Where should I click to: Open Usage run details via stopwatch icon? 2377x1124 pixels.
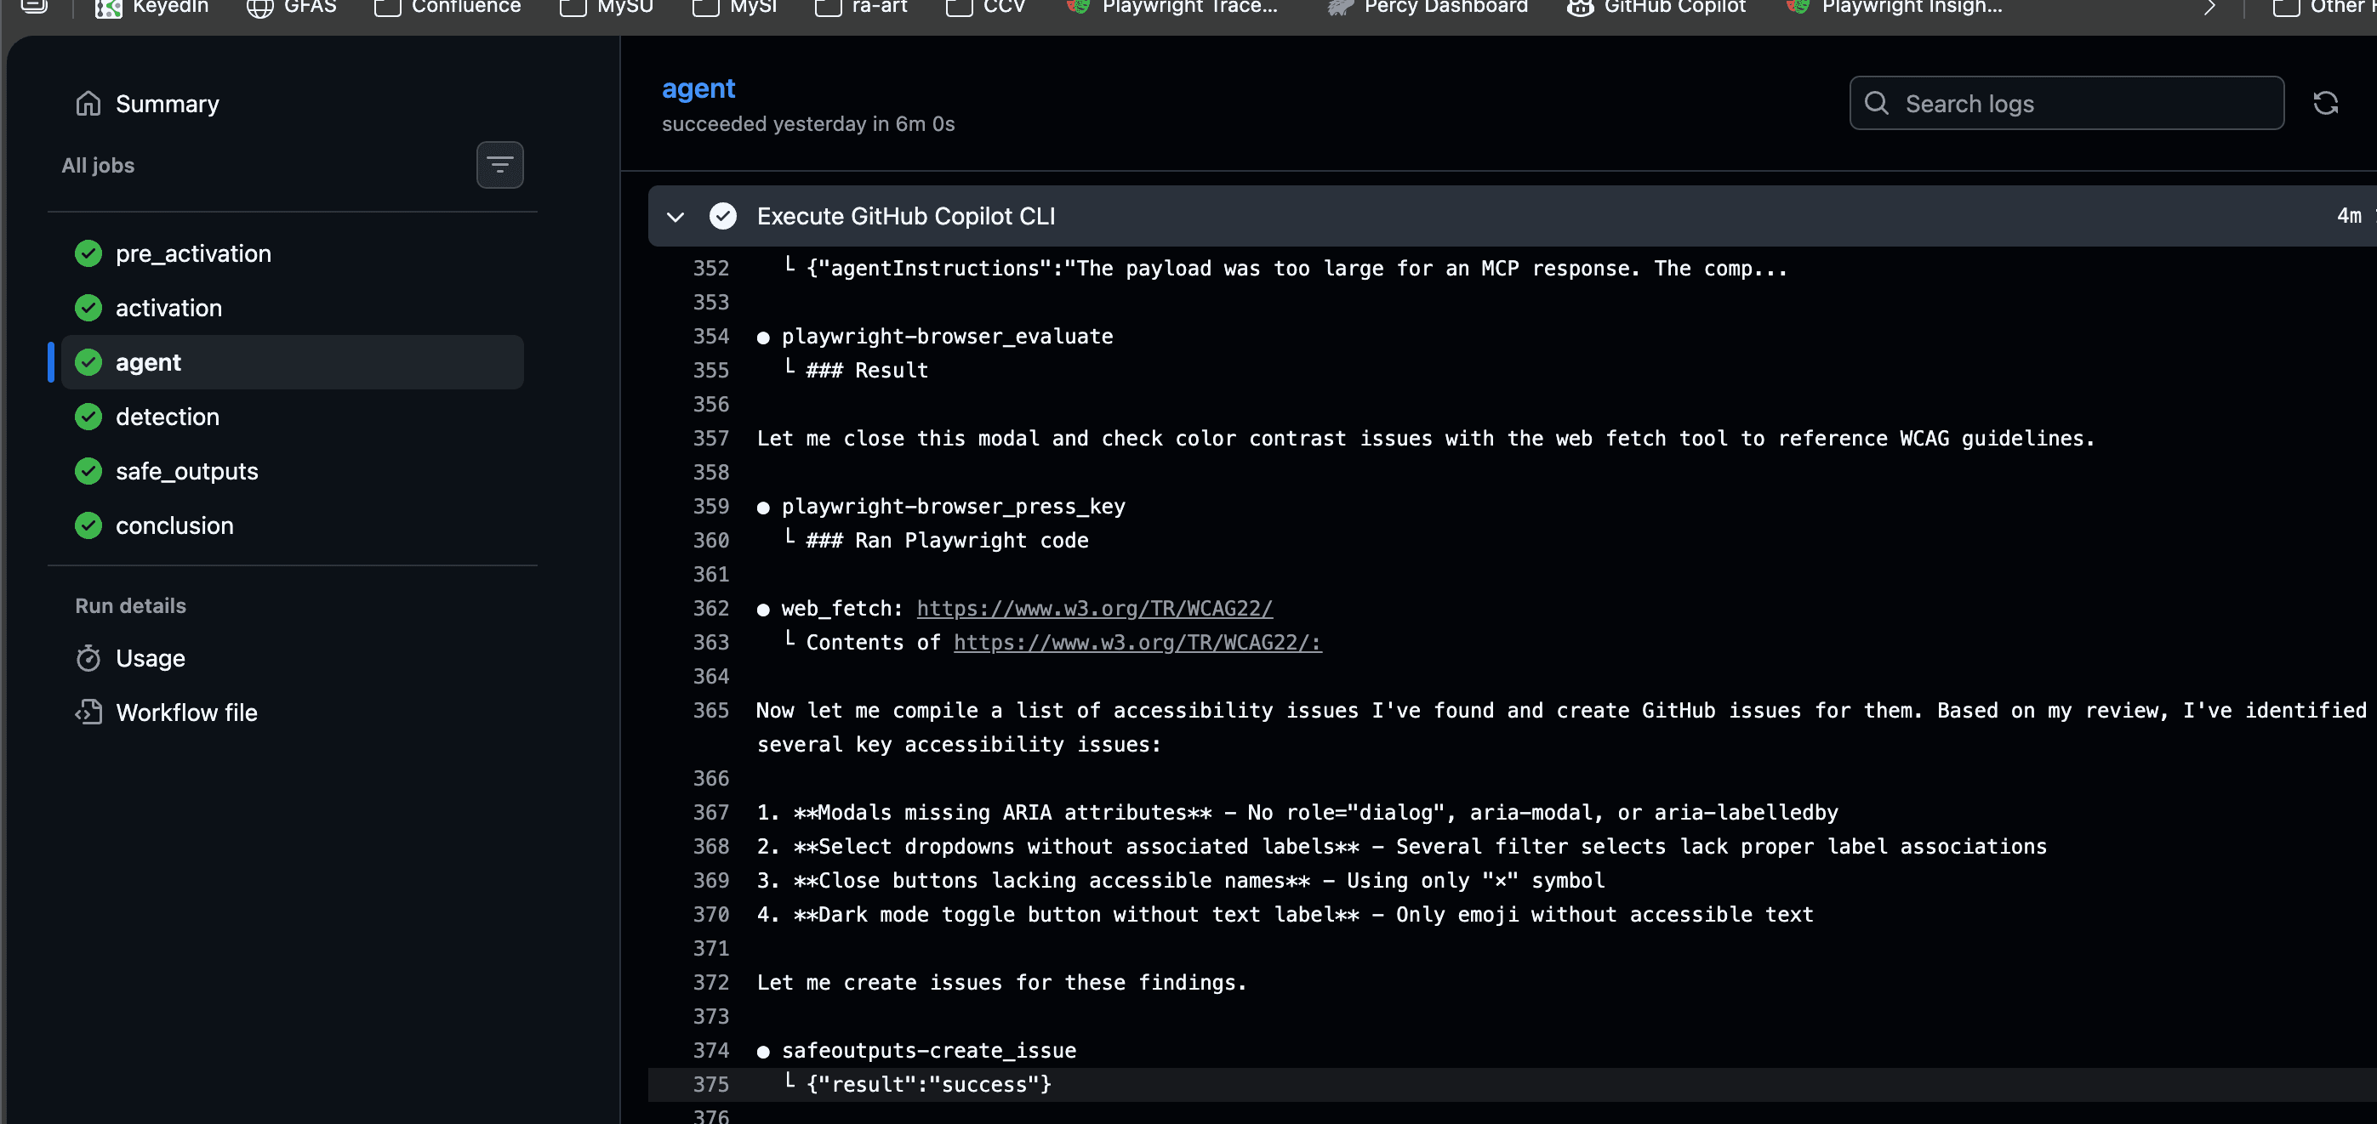pyautogui.click(x=88, y=657)
